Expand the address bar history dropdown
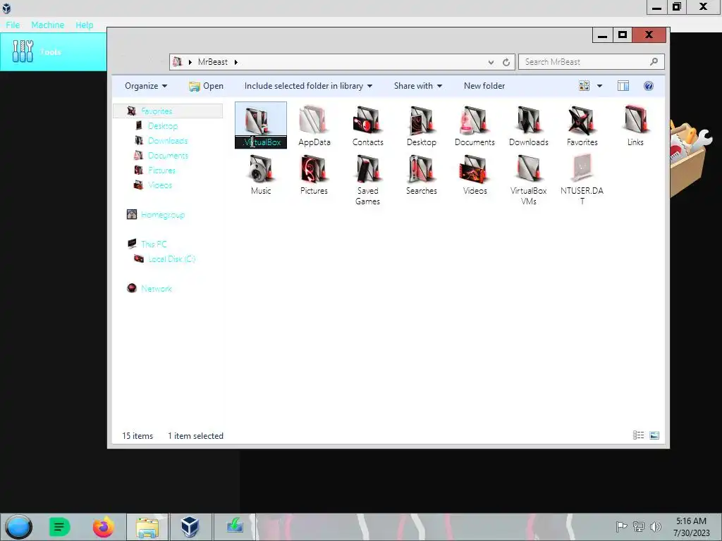 tap(491, 62)
